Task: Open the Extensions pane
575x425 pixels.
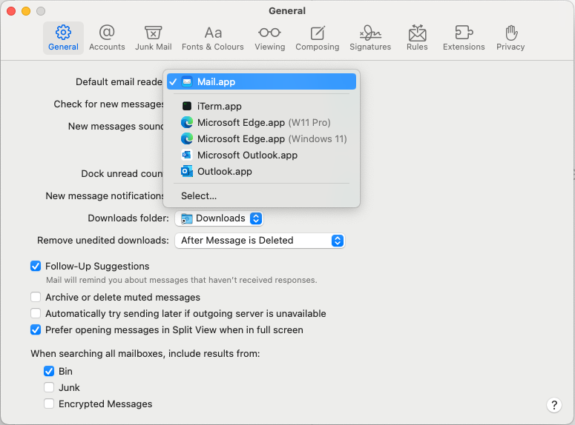Action: pos(464,38)
